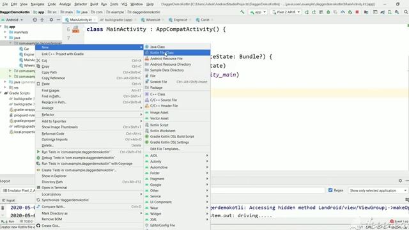Open the Search Everywhere magnifier icon
This screenshot has width=409, height=230.
click(x=406, y=12)
